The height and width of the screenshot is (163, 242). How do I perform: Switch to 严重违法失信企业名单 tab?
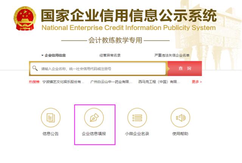pyautogui.click(x=172, y=55)
